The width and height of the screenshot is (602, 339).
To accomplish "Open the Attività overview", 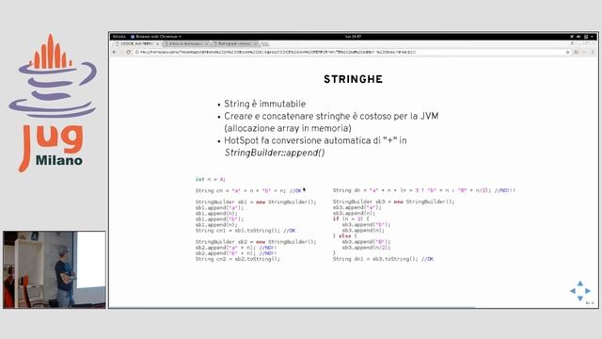I will [x=119, y=37].
